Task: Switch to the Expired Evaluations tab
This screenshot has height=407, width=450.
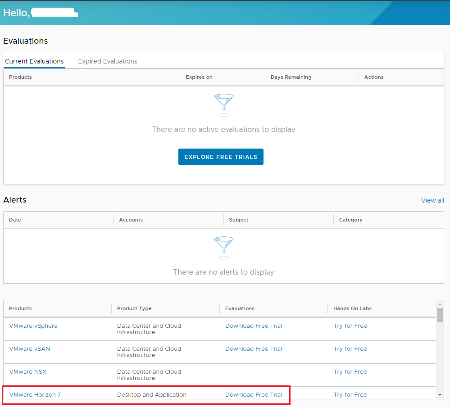Action: (x=108, y=61)
